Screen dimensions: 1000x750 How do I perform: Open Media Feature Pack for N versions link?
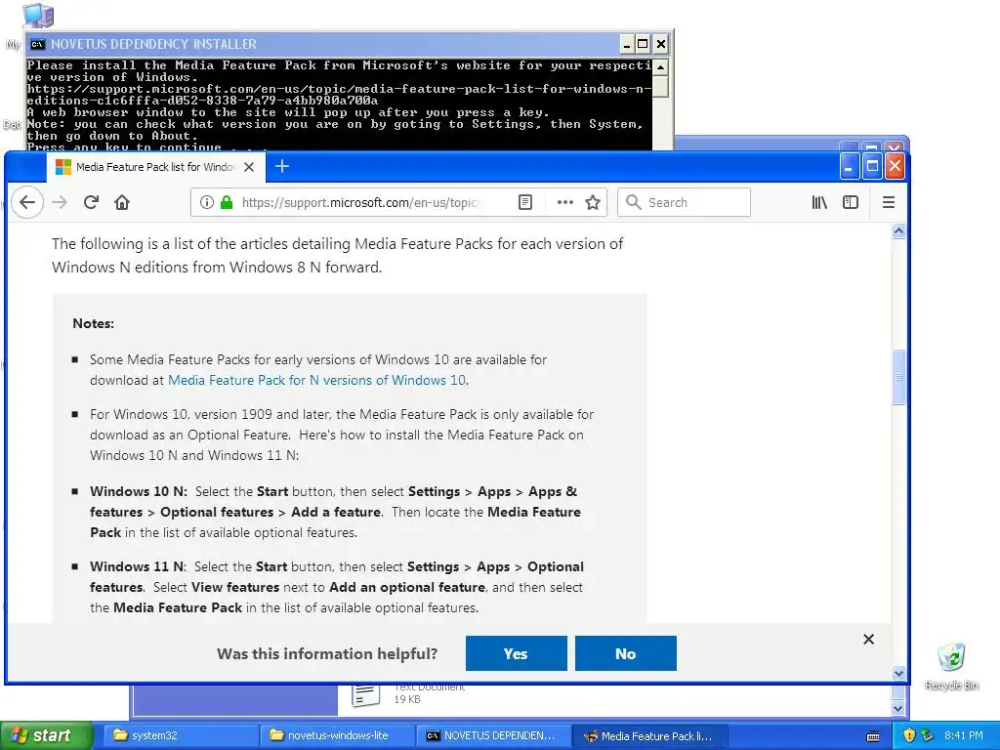[316, 380]
